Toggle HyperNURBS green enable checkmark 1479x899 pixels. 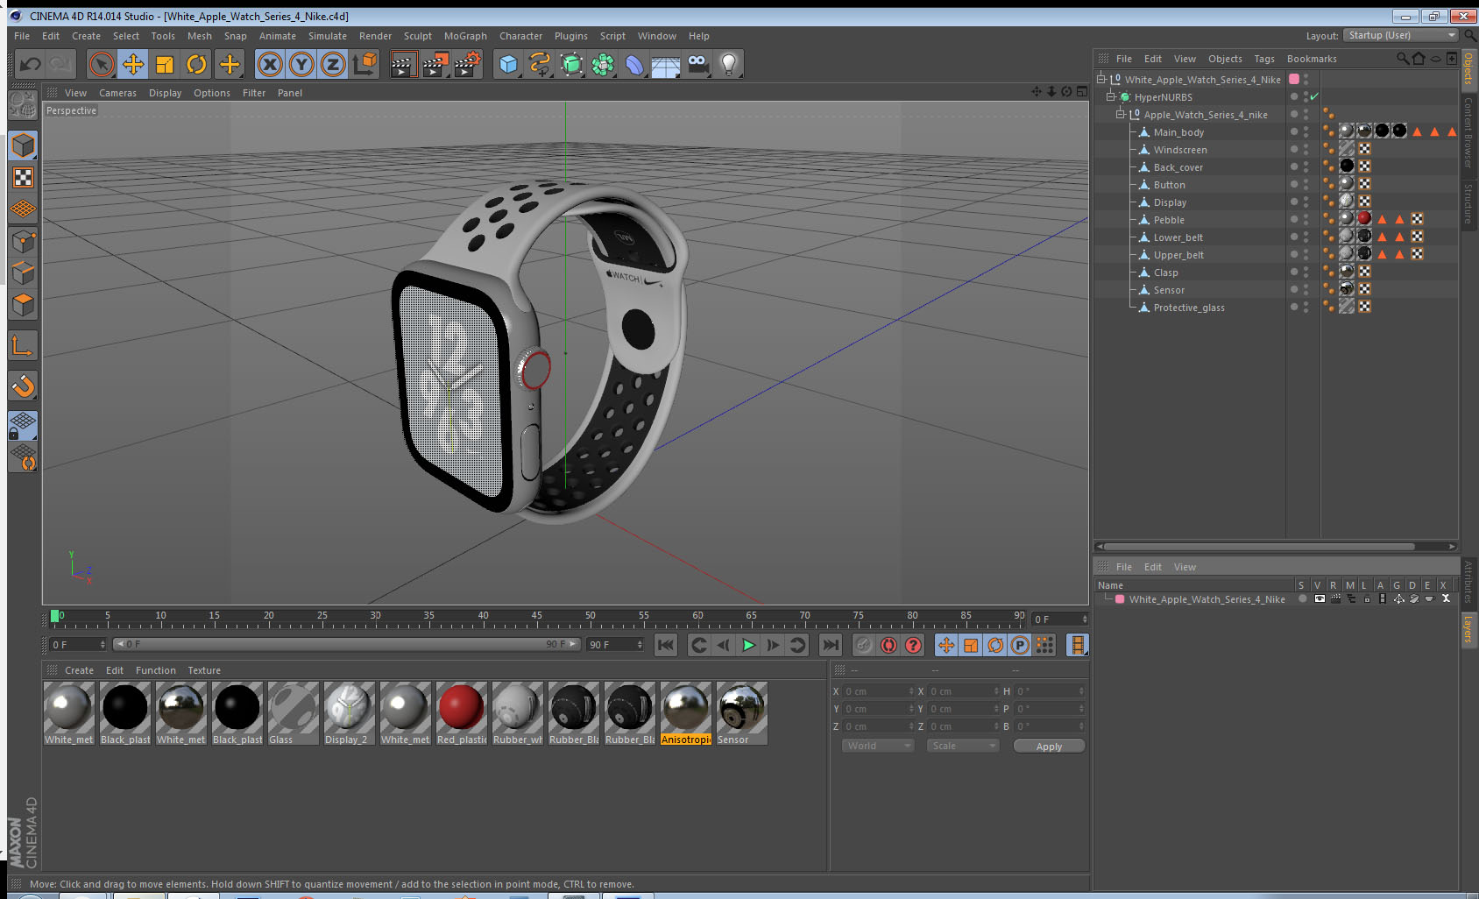point(1313,97)
